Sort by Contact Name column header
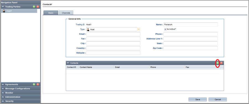 coord(96,67)
